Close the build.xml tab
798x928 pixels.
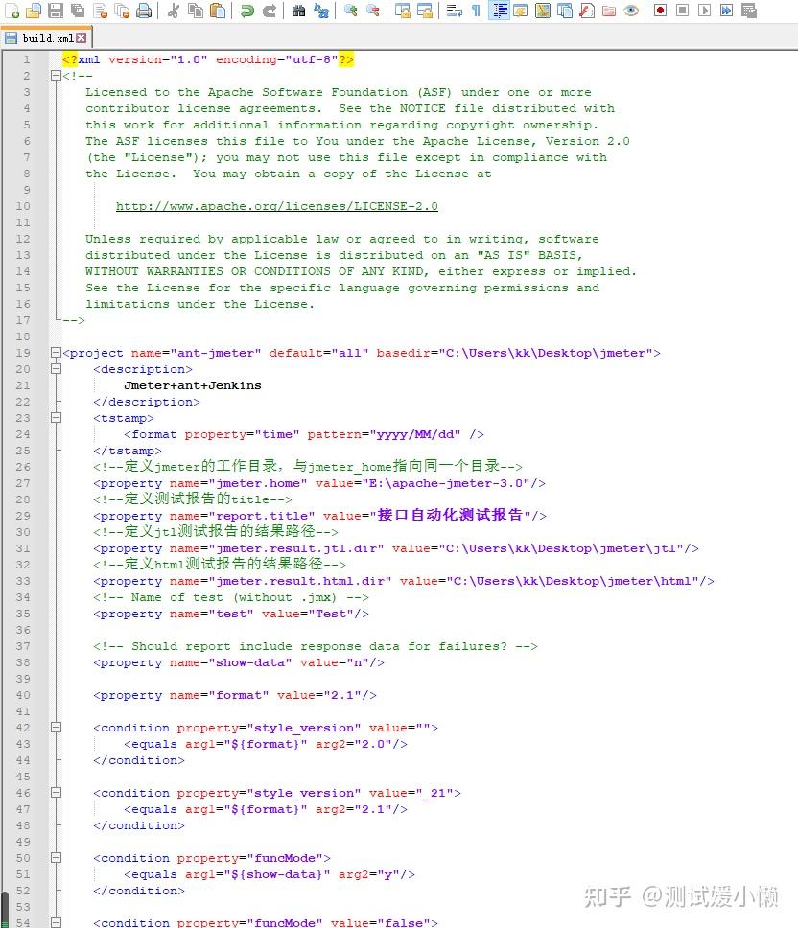coord(82,38)
